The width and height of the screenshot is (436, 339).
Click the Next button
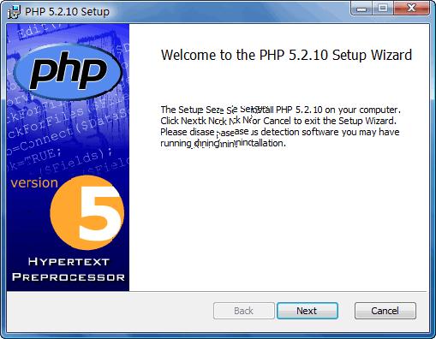click(x=308, y=311)
